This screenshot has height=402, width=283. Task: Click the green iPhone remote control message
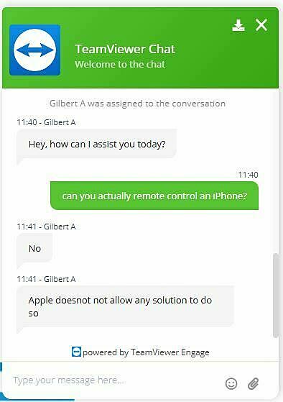[154, 196]
